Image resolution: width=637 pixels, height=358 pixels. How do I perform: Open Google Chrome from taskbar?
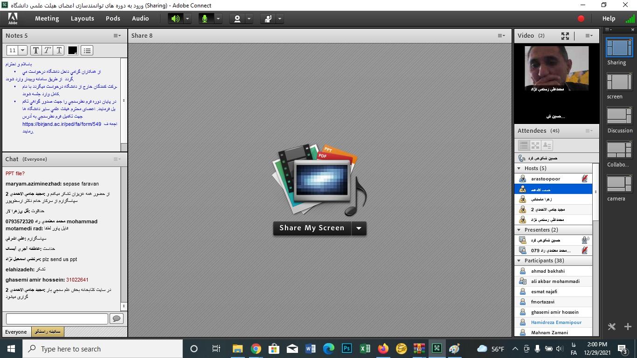(x=256, y=349)
